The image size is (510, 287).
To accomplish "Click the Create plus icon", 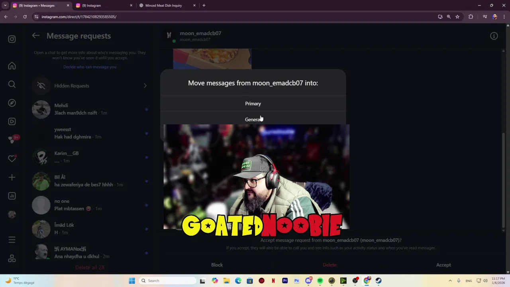I will click(x=12, y=177).
